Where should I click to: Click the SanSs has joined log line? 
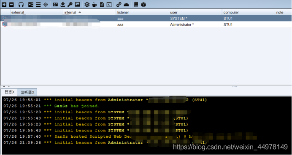(52, 106)
